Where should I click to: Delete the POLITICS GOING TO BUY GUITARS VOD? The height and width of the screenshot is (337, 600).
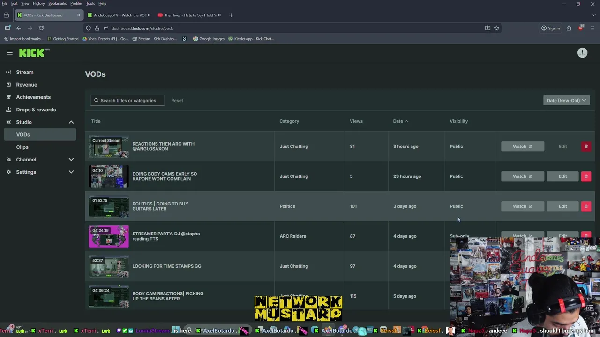click(x=586, y=206)
